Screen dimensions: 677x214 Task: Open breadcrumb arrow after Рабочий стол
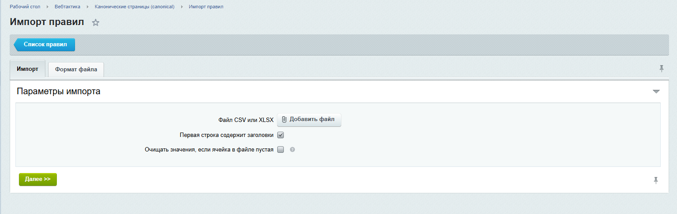48,7
